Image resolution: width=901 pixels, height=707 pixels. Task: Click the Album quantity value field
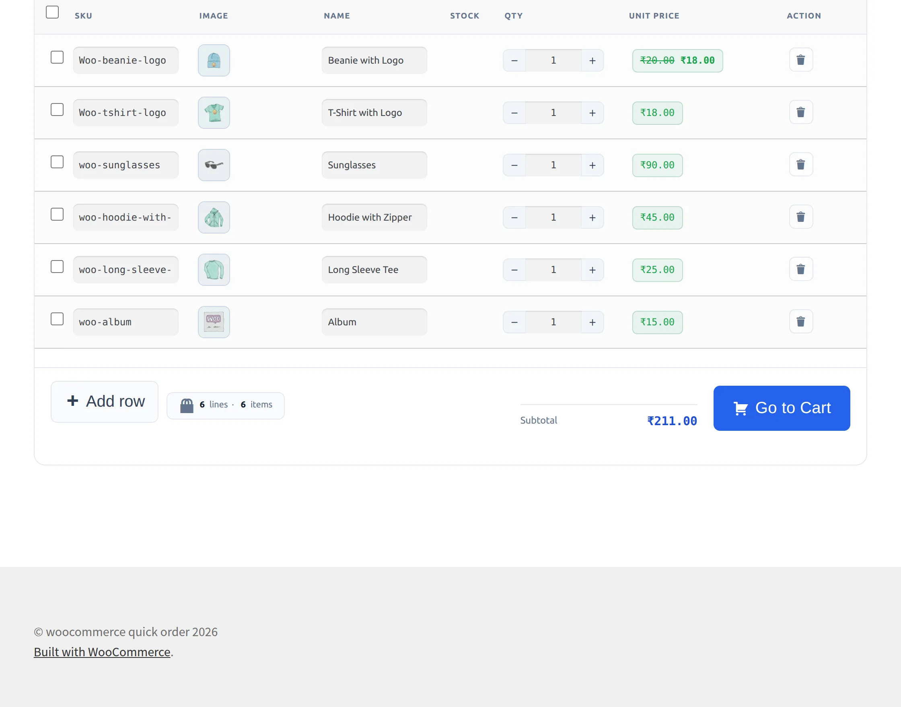[x=553, y=322]
